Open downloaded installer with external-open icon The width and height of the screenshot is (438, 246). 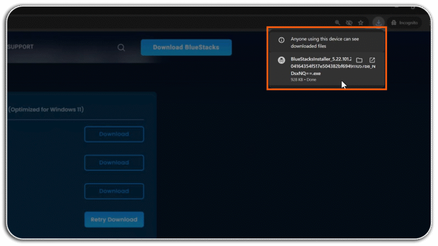[x=372, y=60]
